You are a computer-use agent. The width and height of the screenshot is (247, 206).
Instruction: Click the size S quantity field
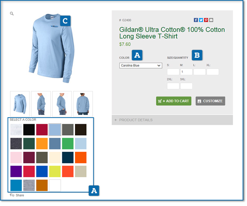pos(173,72)
